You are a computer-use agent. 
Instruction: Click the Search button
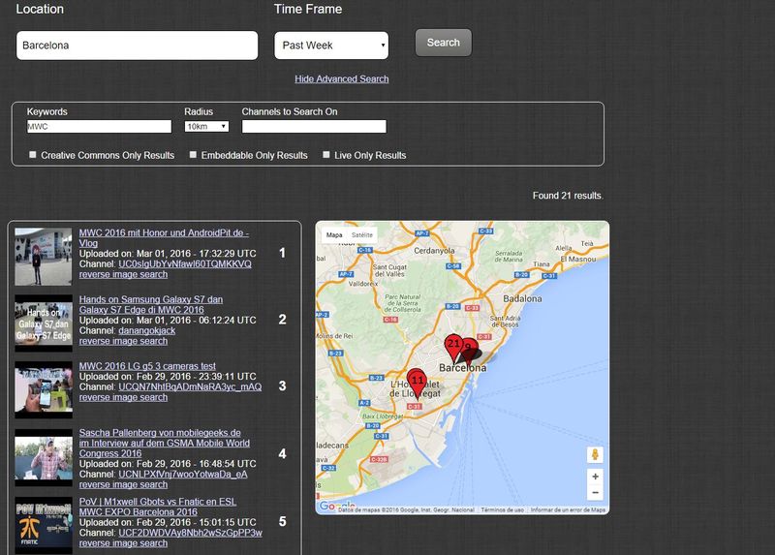tap(444, 43)
